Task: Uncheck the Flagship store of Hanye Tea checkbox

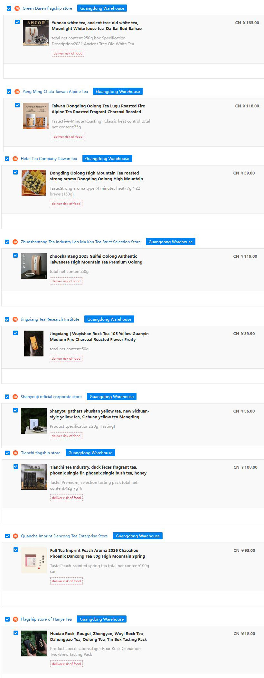Action: click(7, 619)
